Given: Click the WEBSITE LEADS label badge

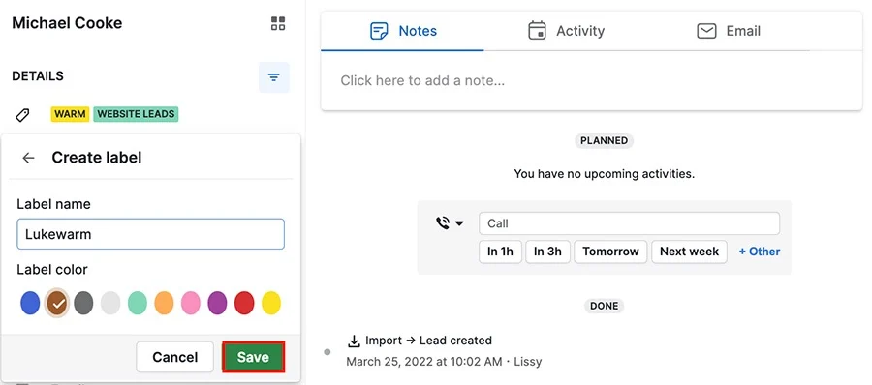Looking at the screenshot, I should [x=136, y=114].
